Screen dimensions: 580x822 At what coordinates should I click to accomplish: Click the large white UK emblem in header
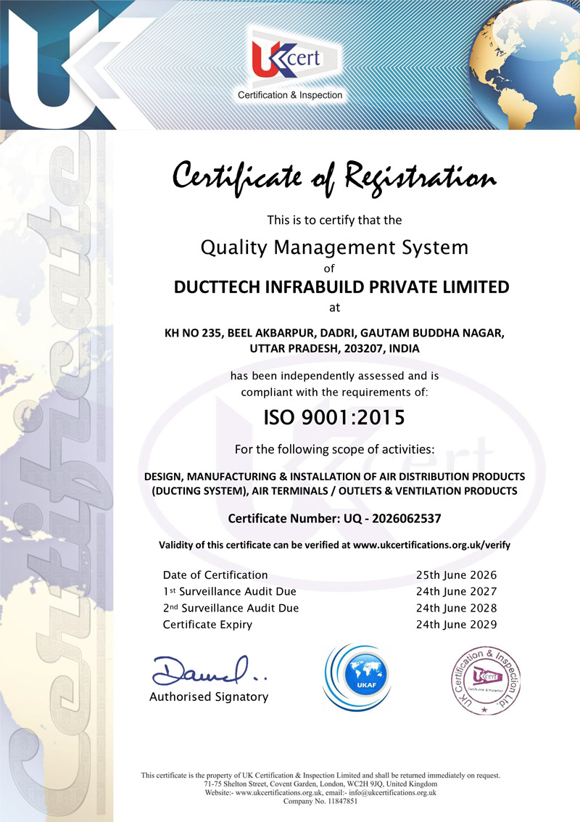click(68, 65)
